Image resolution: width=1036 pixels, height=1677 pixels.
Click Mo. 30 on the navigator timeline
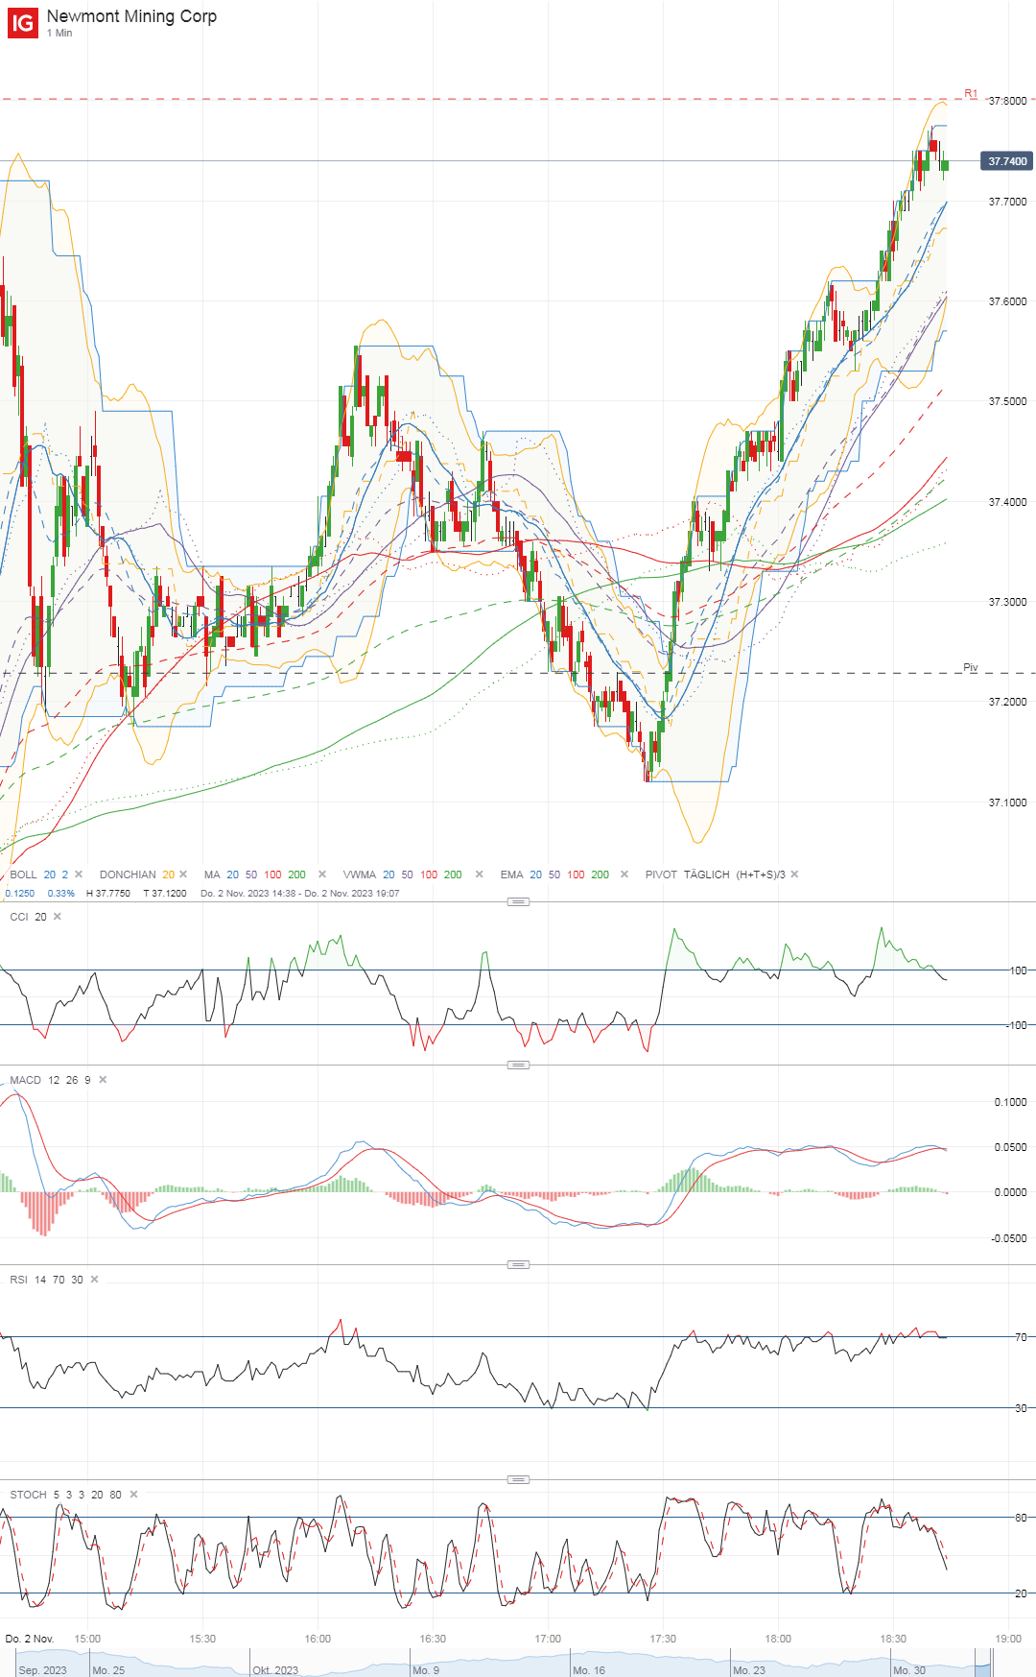909,1670
